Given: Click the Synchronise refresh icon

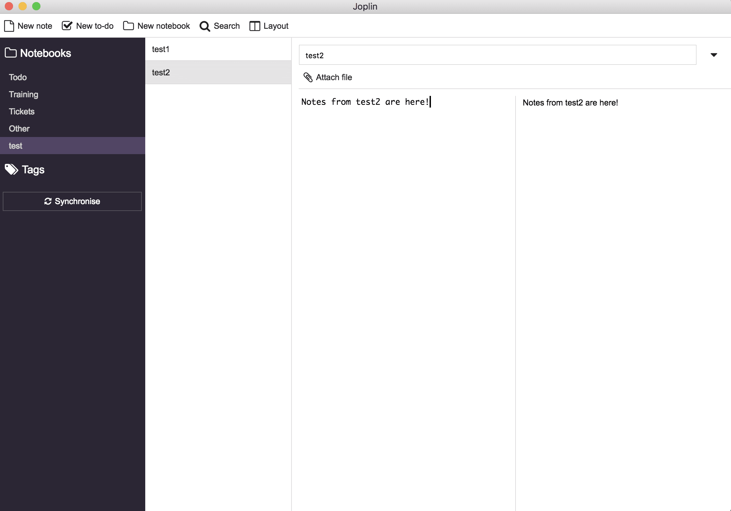Looking at the screenshot, I should (48, 202).
